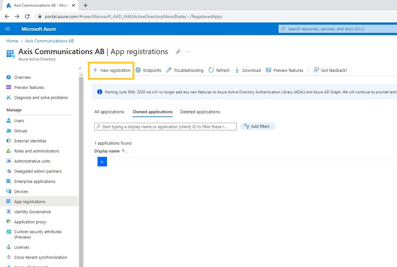This screenshot has height=267, width=397.
Task: Click the External Identities icon
Action: 9,141
